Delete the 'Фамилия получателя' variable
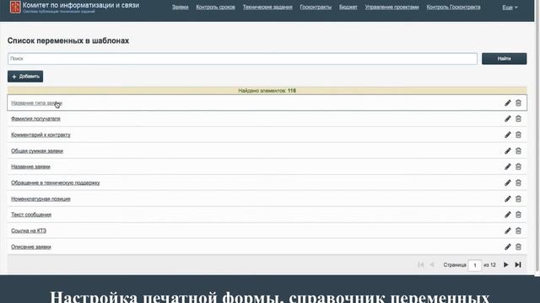This screenshot has width=540, height=303. coord(518,119)
